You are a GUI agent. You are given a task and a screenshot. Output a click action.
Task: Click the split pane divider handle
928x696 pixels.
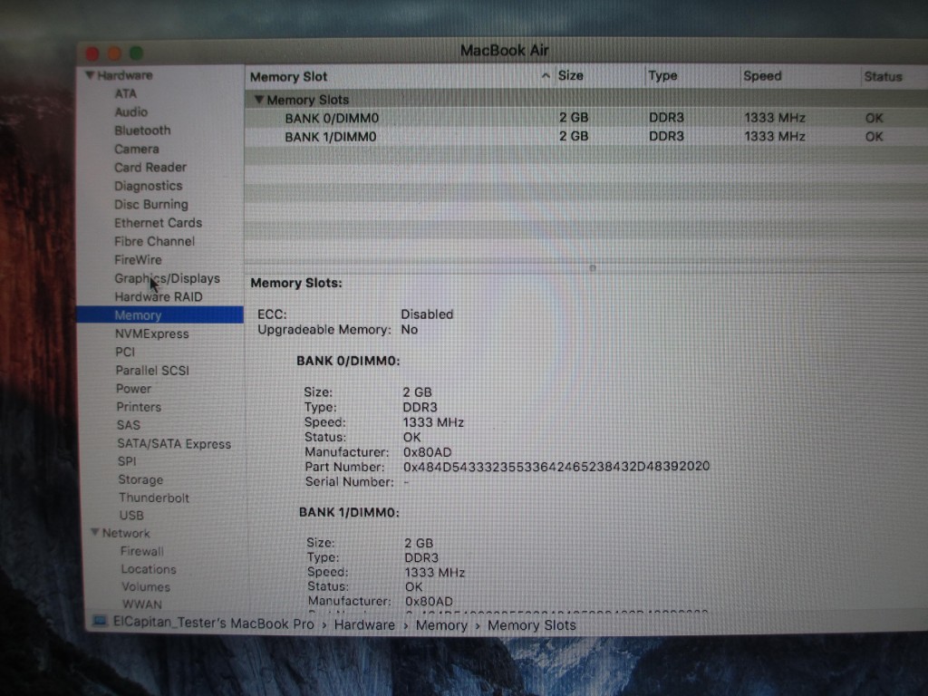(x=593, y=268)
